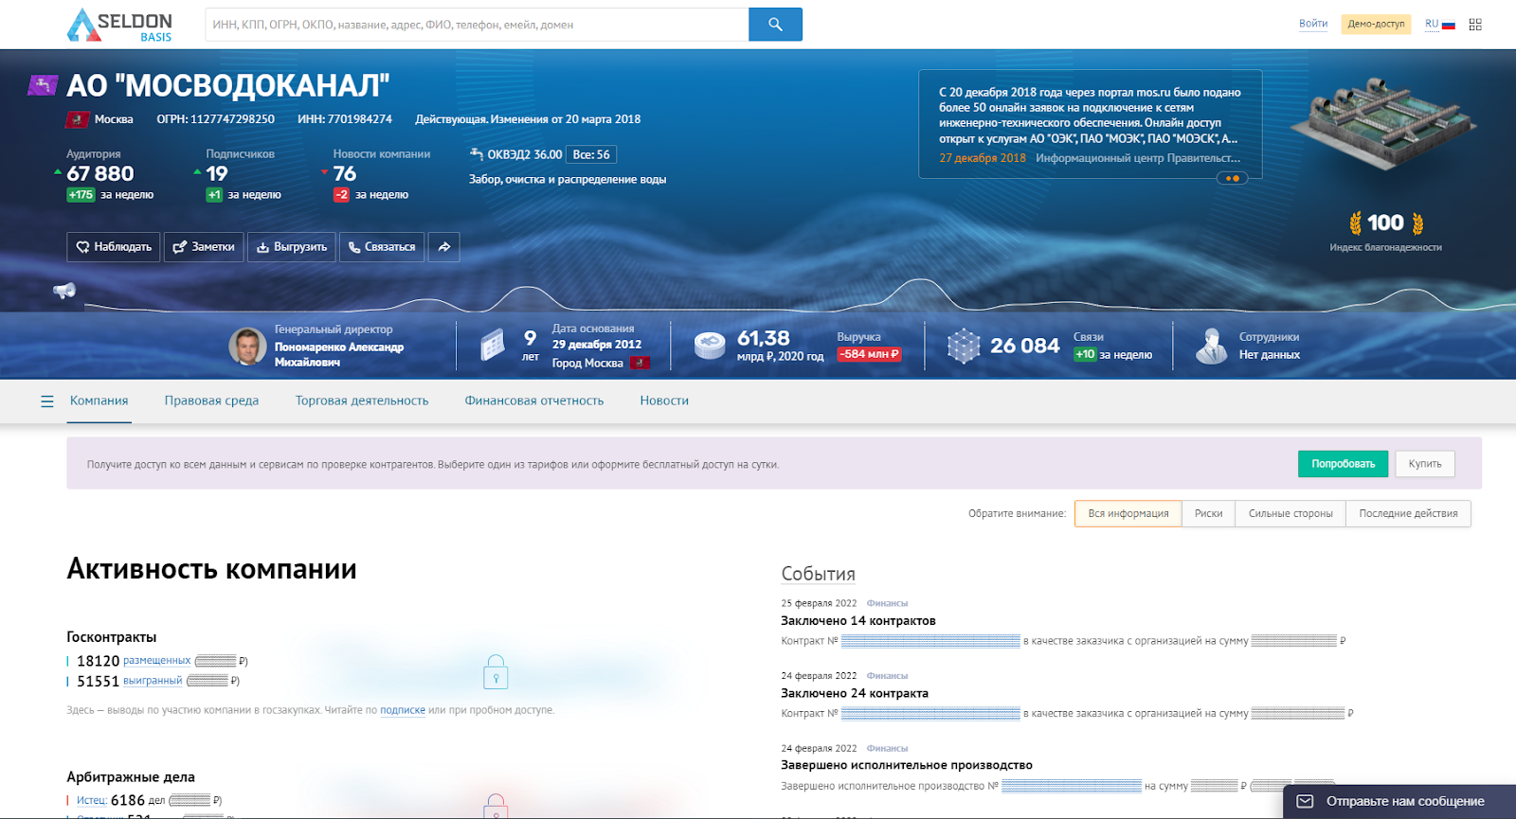Open the RU language selector

tap(1439, 25)
